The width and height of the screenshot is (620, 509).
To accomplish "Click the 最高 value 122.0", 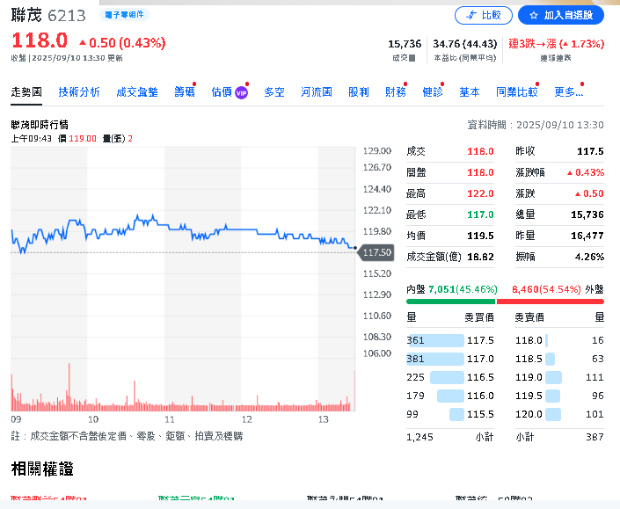I will (480, 193).
